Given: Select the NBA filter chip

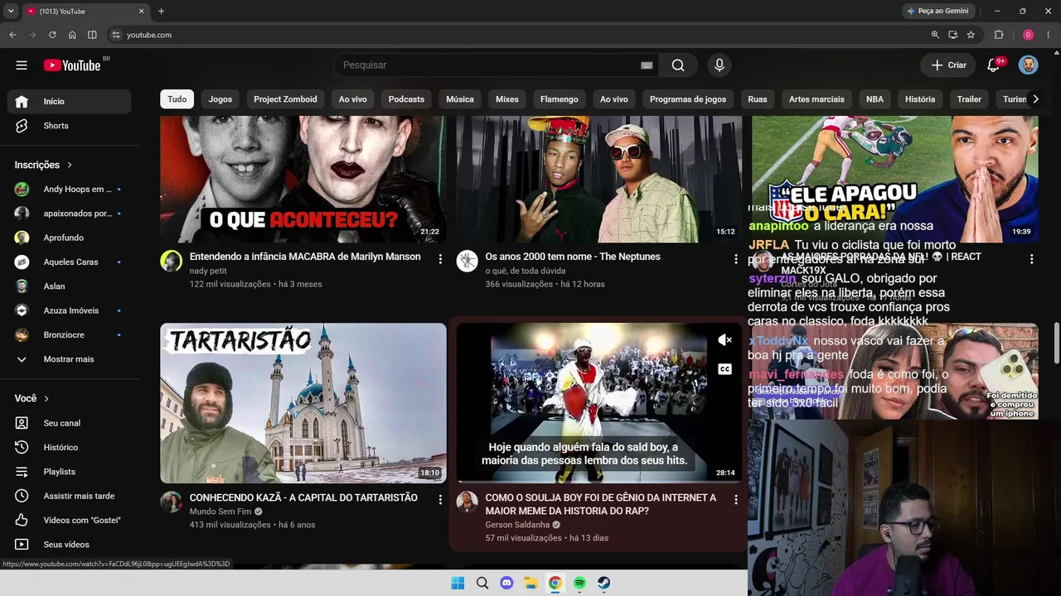Looking at the screenshot, I should coord(875,99).
